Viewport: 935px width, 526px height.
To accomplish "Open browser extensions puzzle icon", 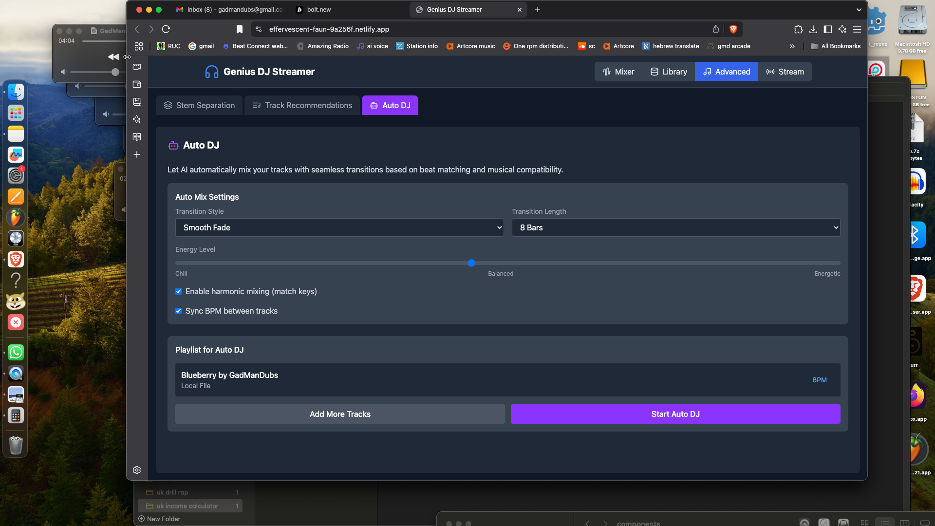I will tap(798, 29).
